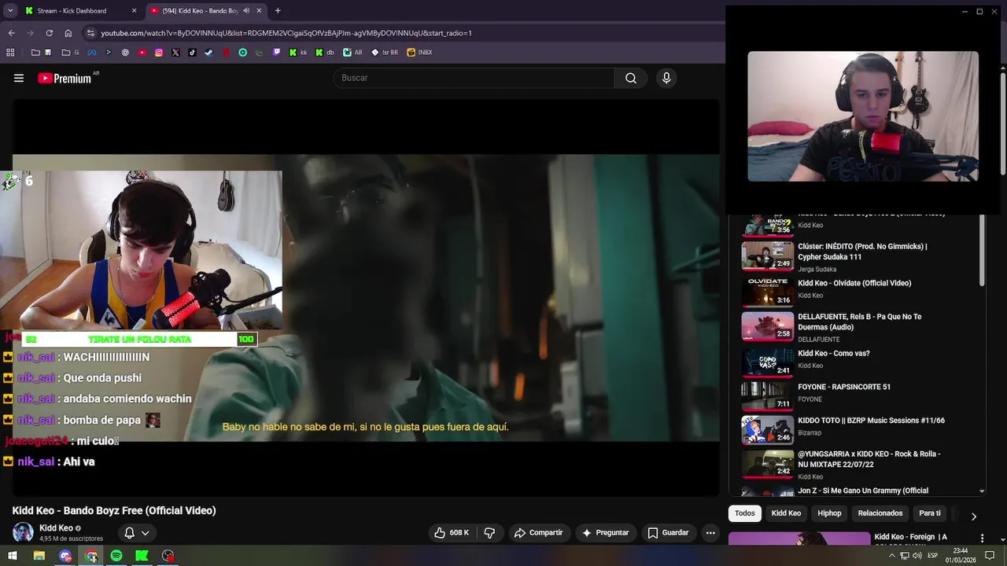Open volume control in system tray
The width and height of the screenshot is (1007, 566).
917,556
